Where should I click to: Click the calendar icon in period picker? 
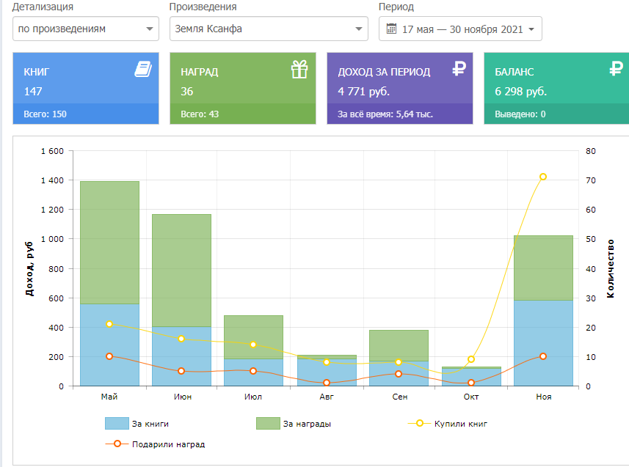(390, 29)
